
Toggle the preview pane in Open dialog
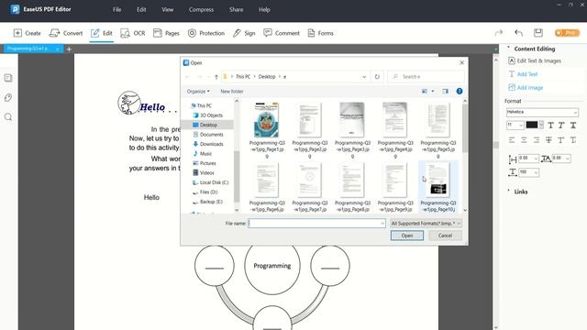445,92
